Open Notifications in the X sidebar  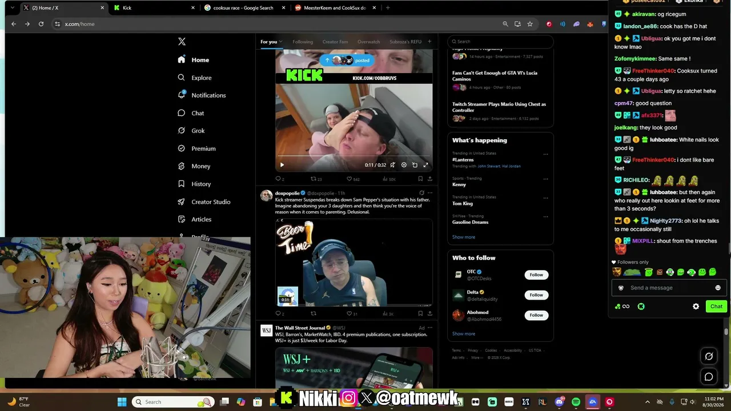(x=202, y=95)
